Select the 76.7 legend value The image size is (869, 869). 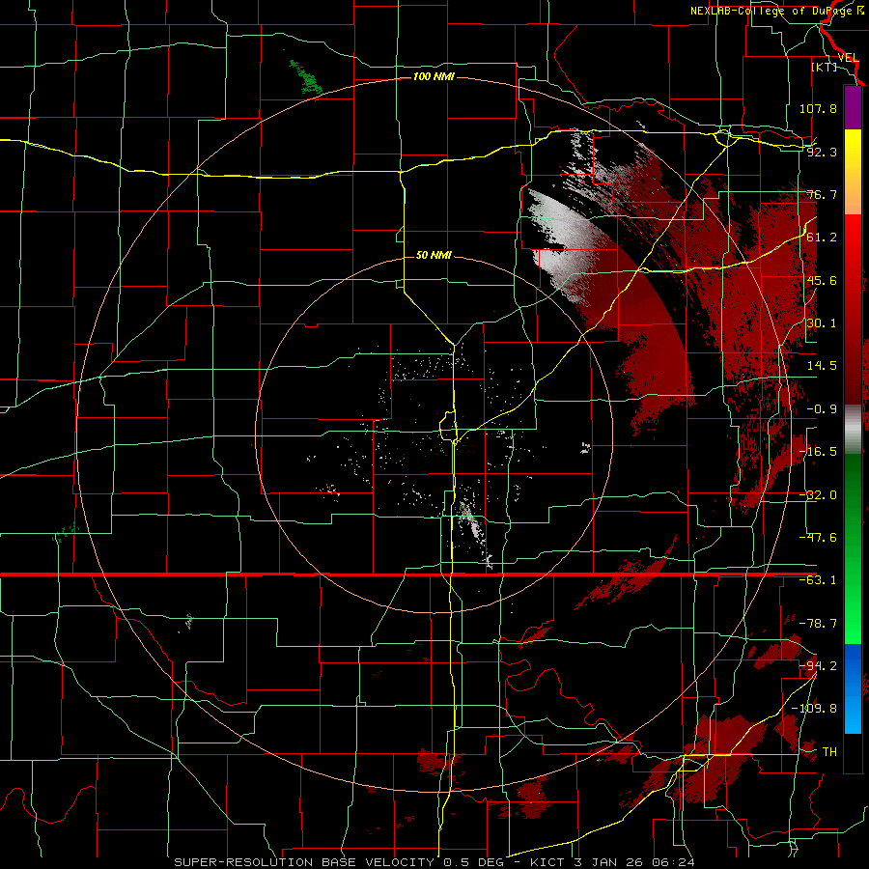(x=822, y=194)
